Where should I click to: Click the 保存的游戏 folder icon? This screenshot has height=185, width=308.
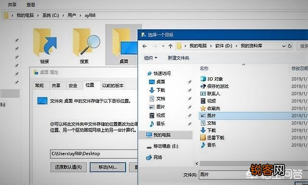(203, 86)
